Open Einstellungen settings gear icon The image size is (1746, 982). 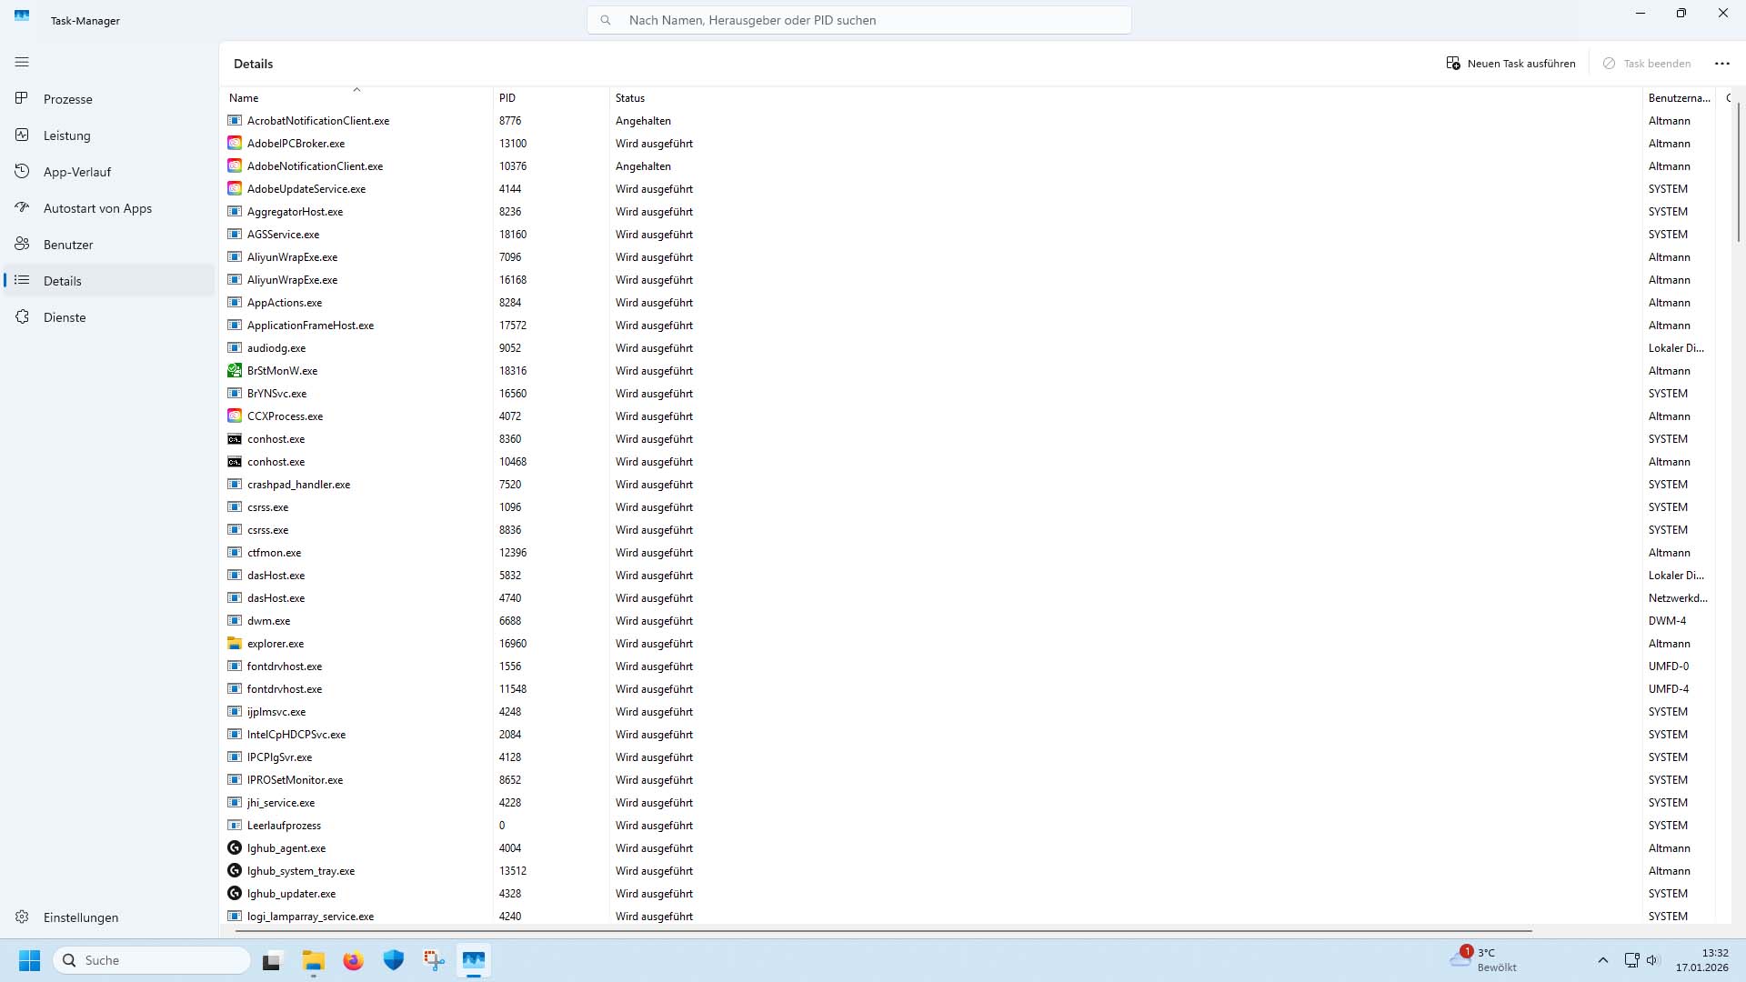click(x=22, y=917)
